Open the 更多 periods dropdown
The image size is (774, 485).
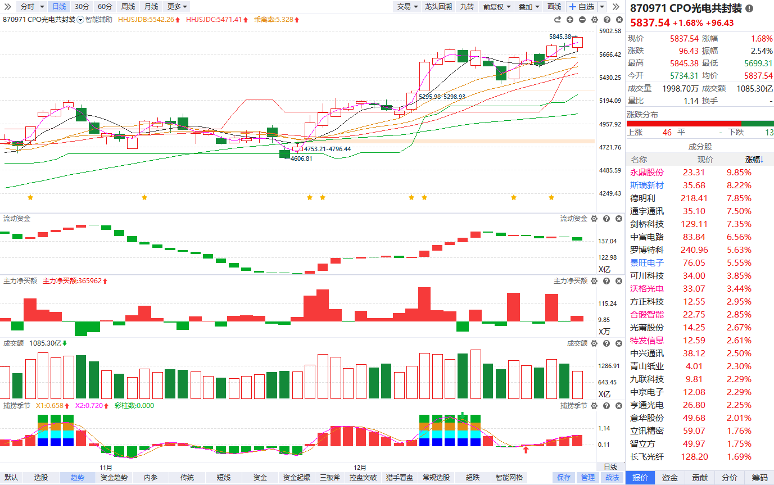click(x=178, y=7)
